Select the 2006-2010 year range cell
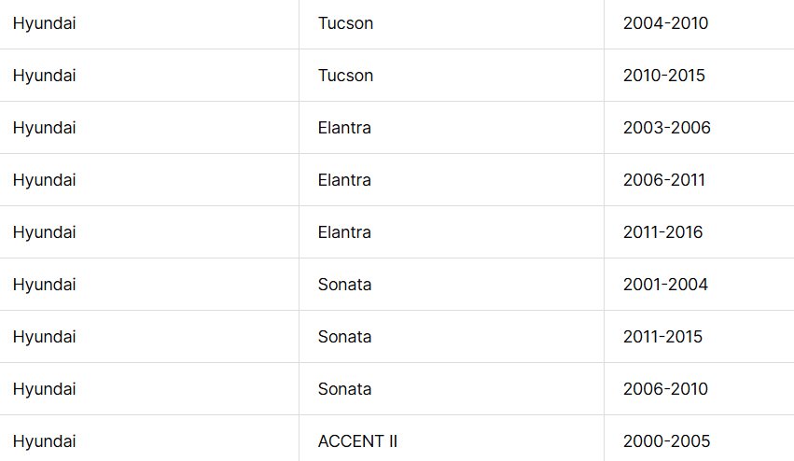794x461 pixels. 665,389
